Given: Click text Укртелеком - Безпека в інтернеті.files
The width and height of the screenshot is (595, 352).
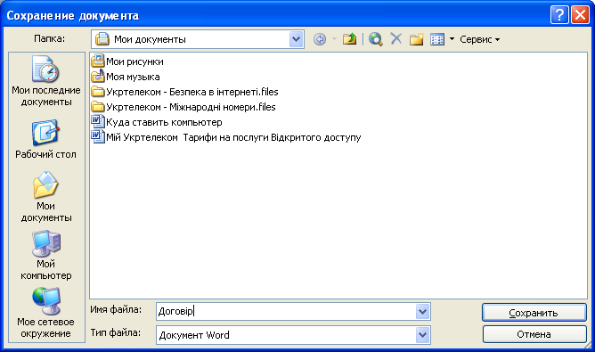Looking at the screenshot, I should (192, 92).
